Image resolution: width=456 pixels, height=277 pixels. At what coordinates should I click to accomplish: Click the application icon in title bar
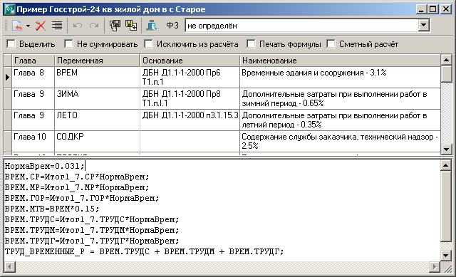[x=9, y=9]
